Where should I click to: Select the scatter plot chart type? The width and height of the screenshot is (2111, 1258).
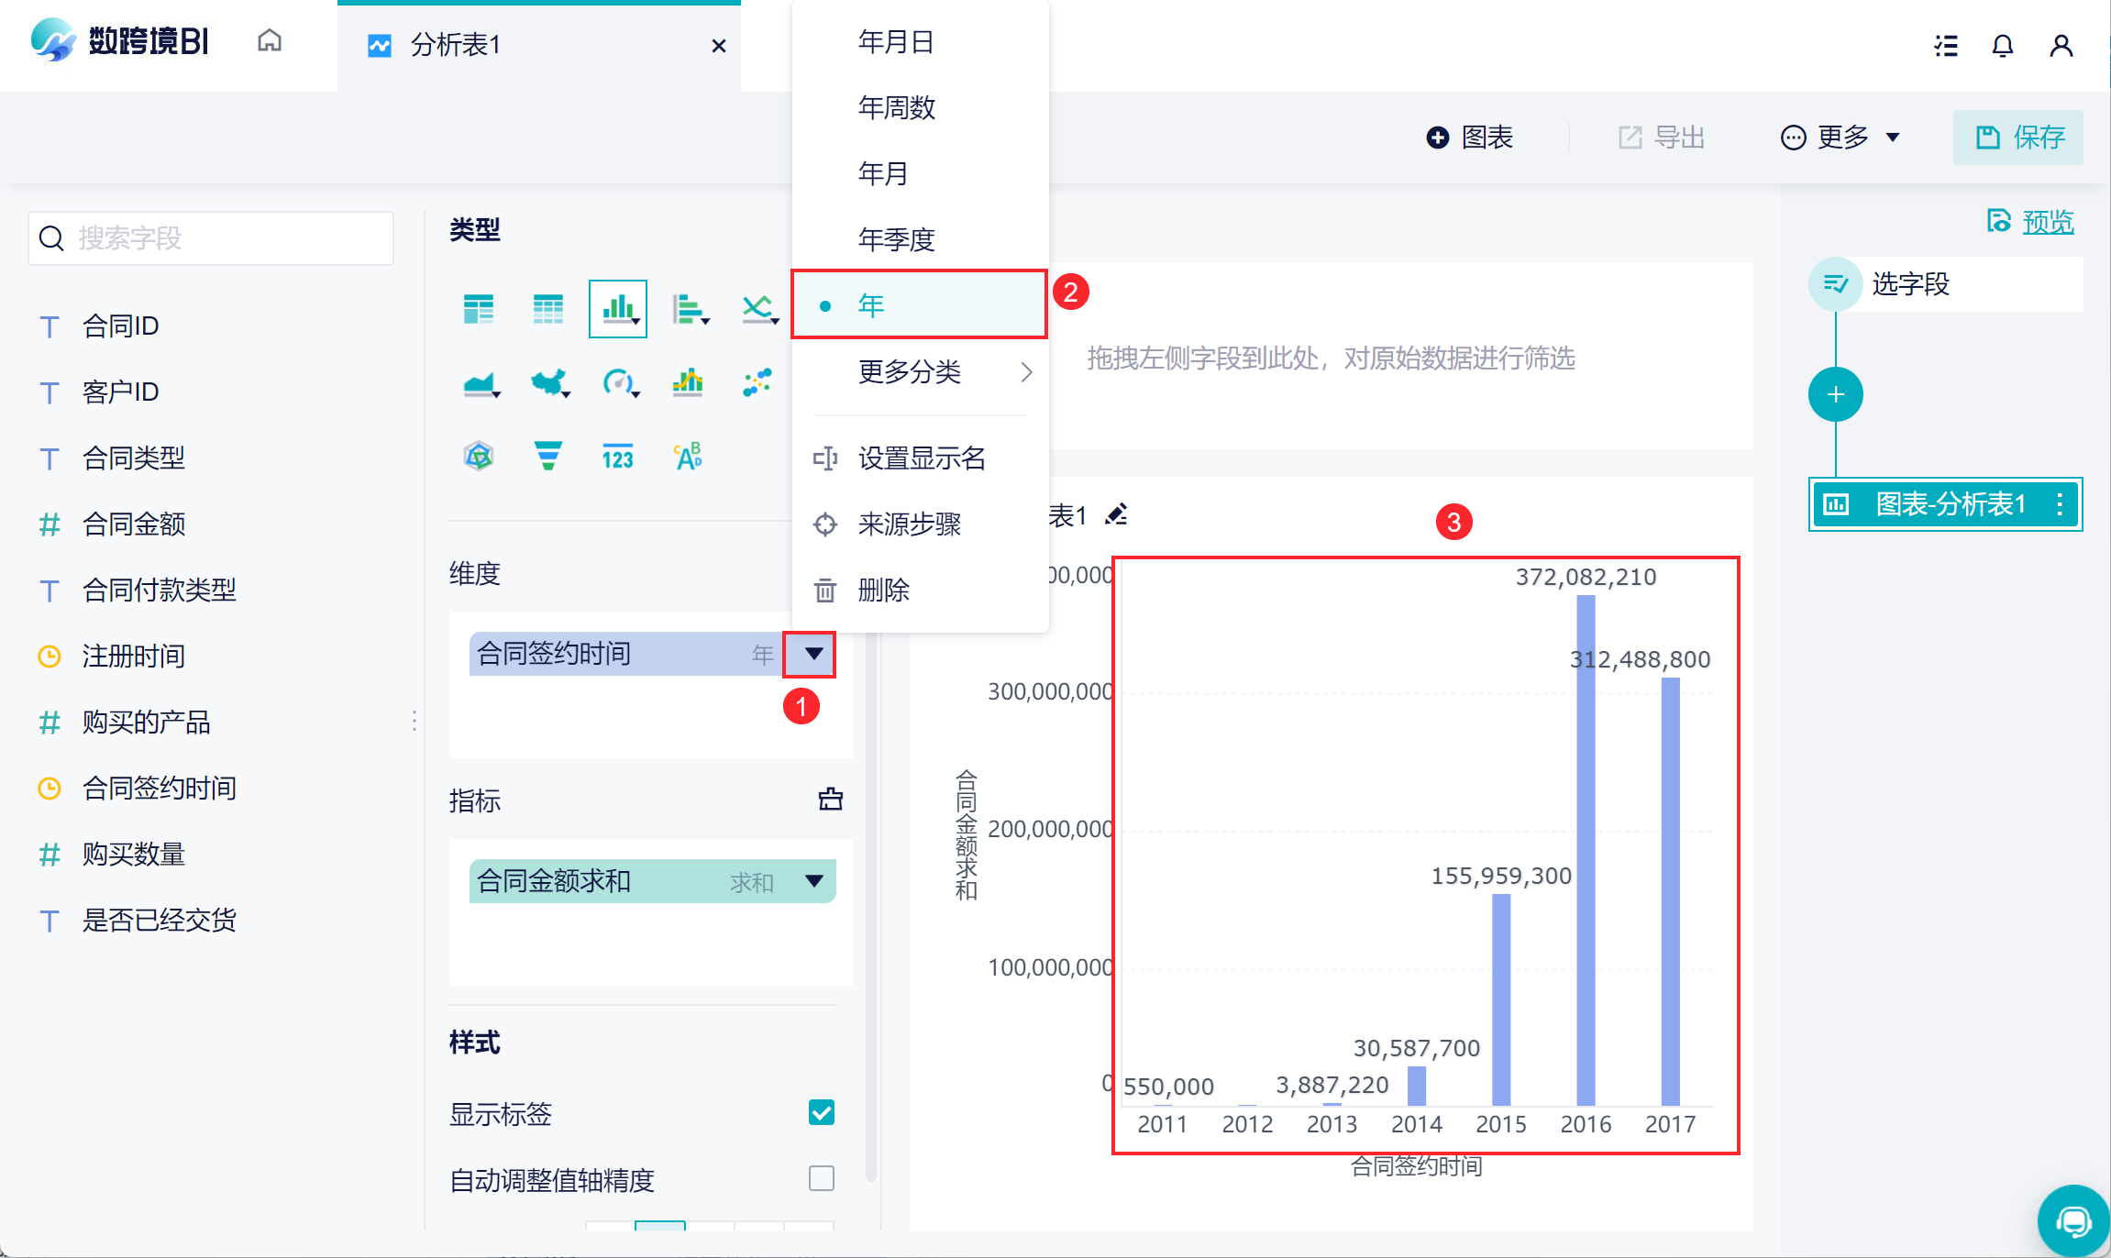point(757,382)
